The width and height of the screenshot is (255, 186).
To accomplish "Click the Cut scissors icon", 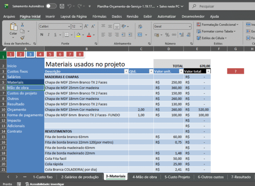I will [22, 25].
